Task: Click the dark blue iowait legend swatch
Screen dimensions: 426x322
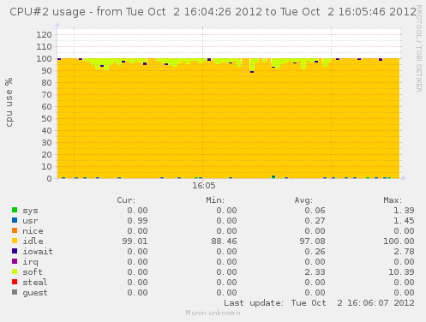Action: click(15, 251)
